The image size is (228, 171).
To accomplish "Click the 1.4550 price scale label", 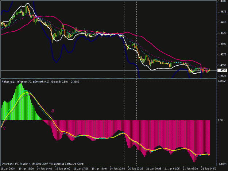I will 222,65.
